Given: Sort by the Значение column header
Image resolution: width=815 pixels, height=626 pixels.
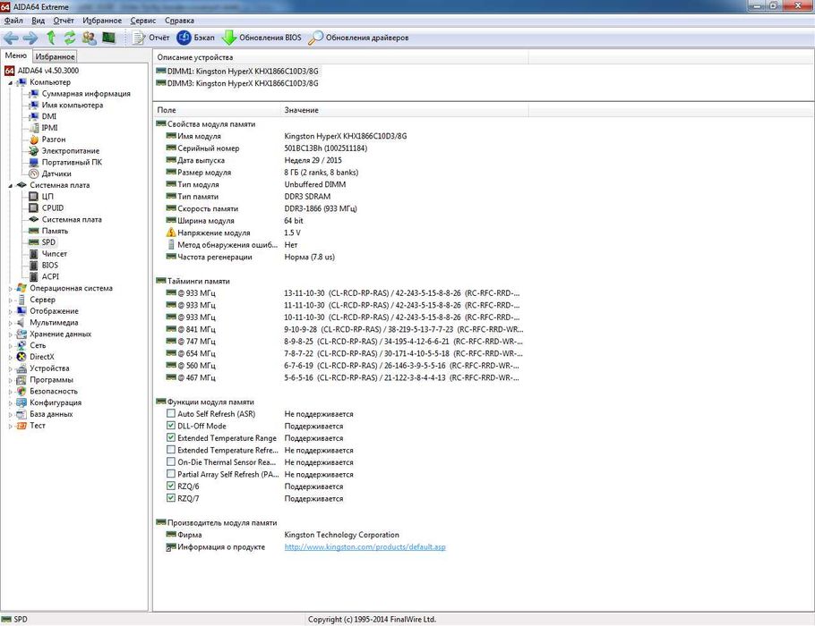Looking at the screenshot, I should (x=405, y=110).
